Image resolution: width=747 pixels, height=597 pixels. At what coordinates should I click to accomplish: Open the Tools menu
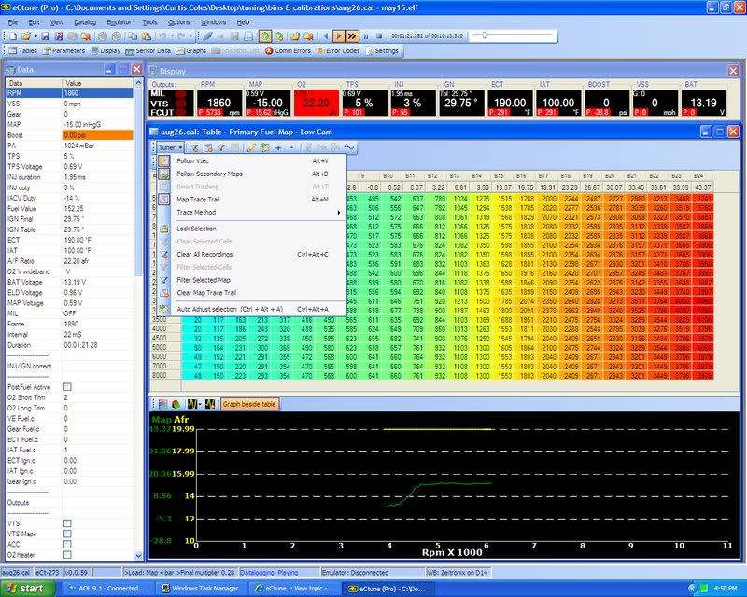149,22
